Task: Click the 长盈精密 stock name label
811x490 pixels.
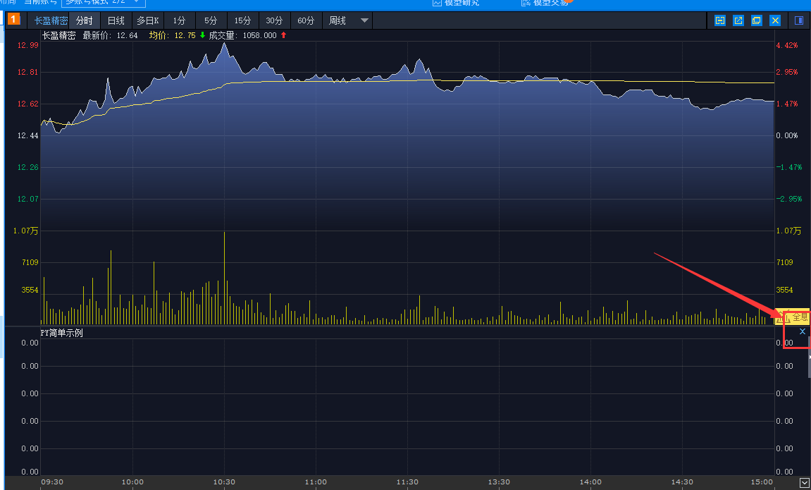Action: coord(51,20)
